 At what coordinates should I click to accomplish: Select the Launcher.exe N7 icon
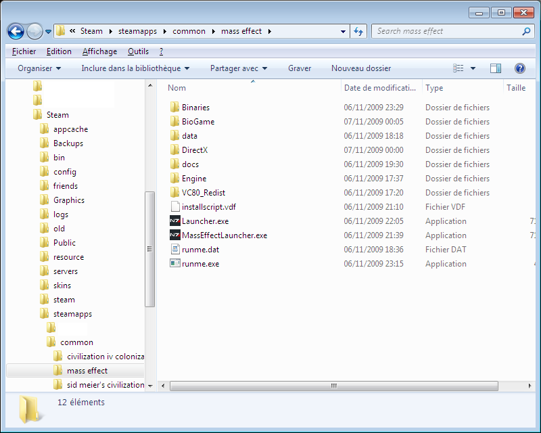(175, 221)
